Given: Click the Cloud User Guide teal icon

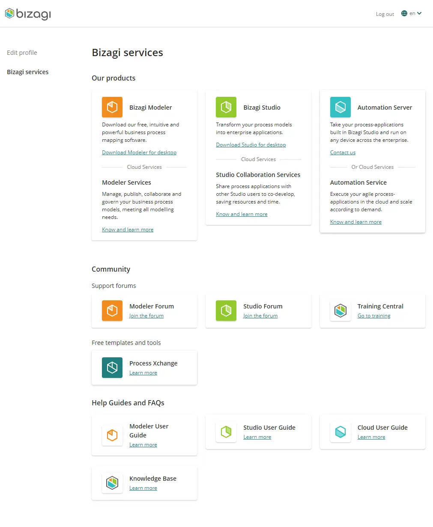Looking at the screenshot, I should [x=340, y=432].
